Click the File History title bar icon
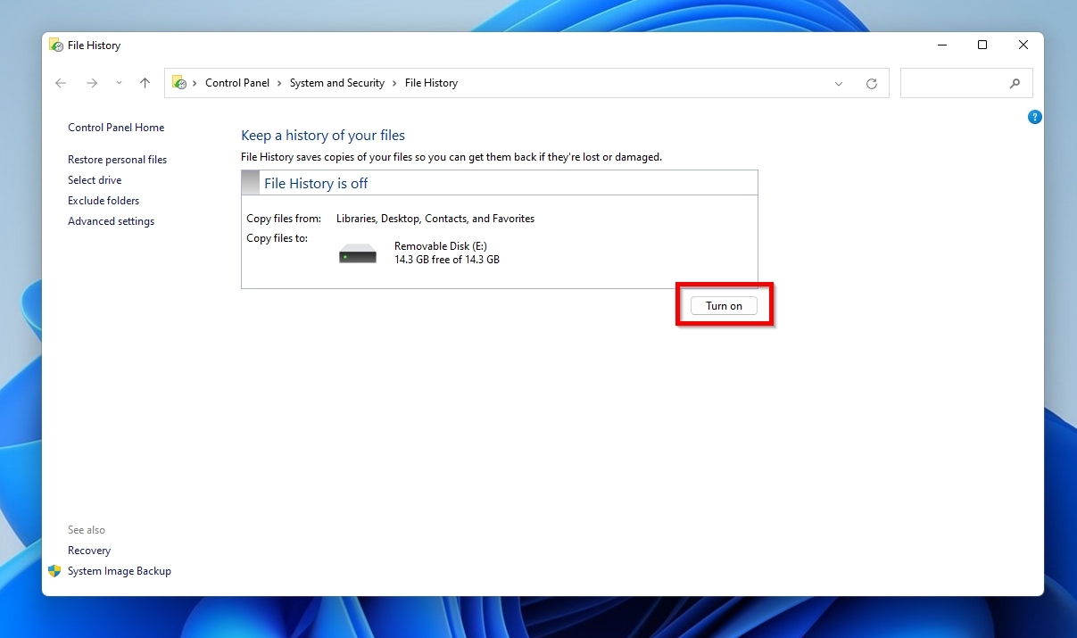 56,46
